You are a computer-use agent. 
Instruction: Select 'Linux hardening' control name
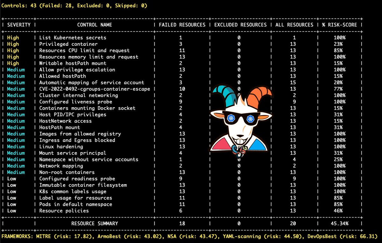[61, 147]
